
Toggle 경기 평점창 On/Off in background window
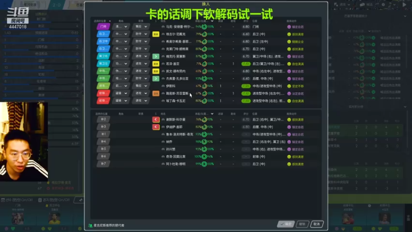pos(54,200)
